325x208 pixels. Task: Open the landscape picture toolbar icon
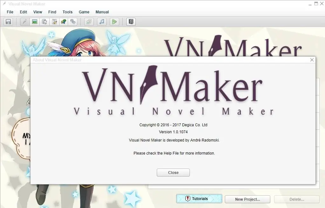35,22
